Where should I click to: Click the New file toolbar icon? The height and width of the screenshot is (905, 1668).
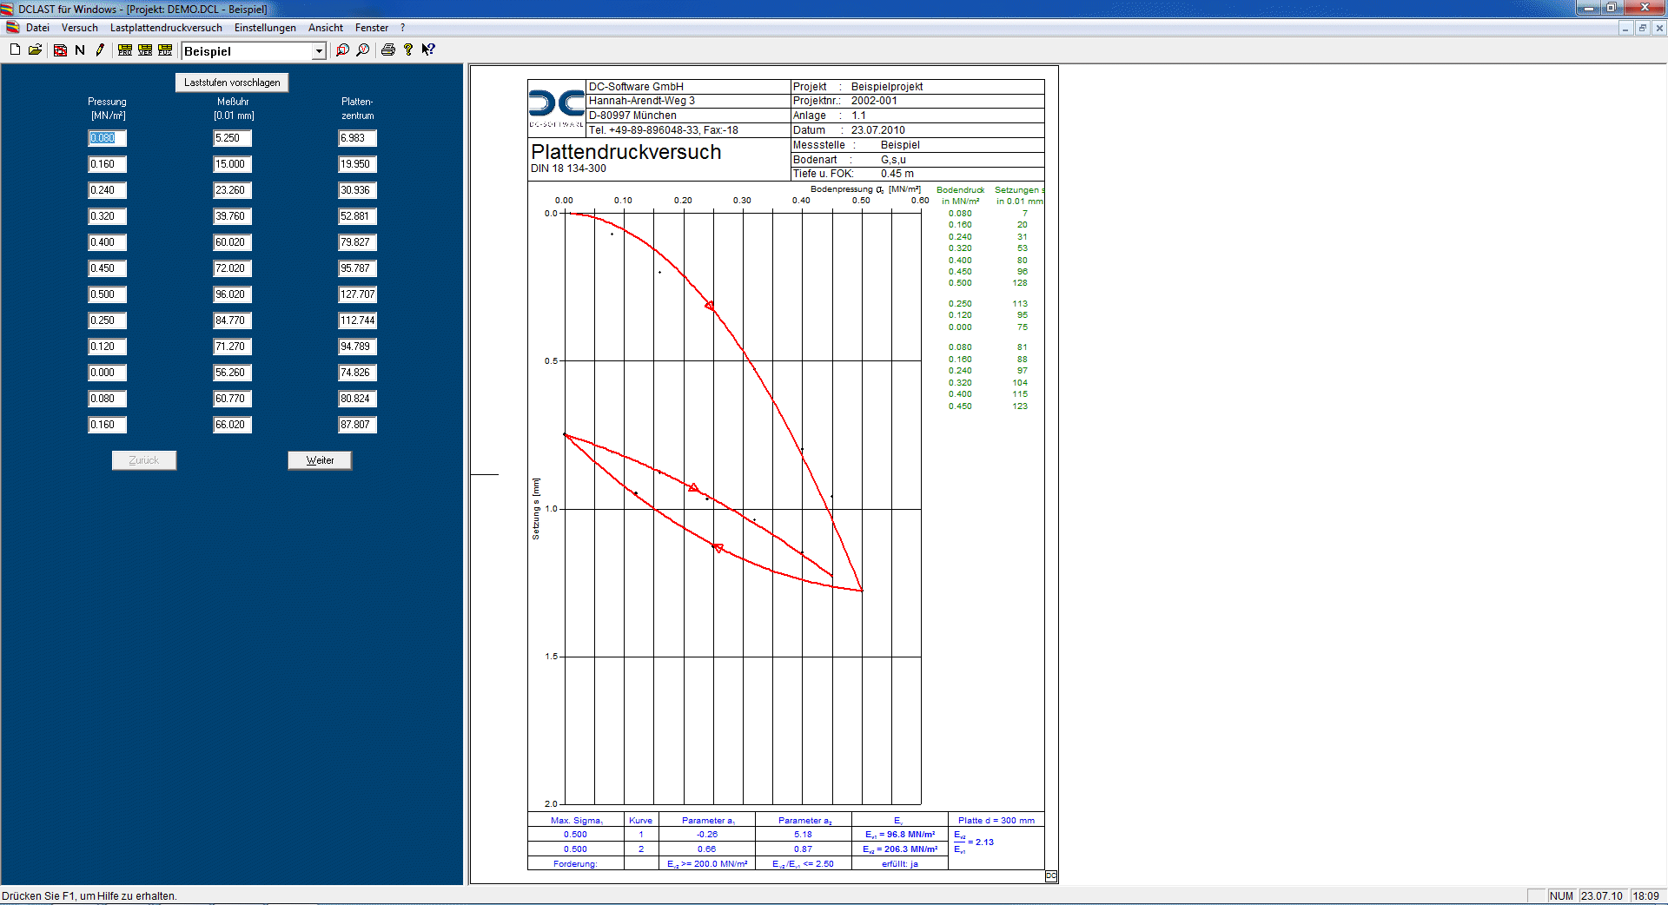pos(15,50)
